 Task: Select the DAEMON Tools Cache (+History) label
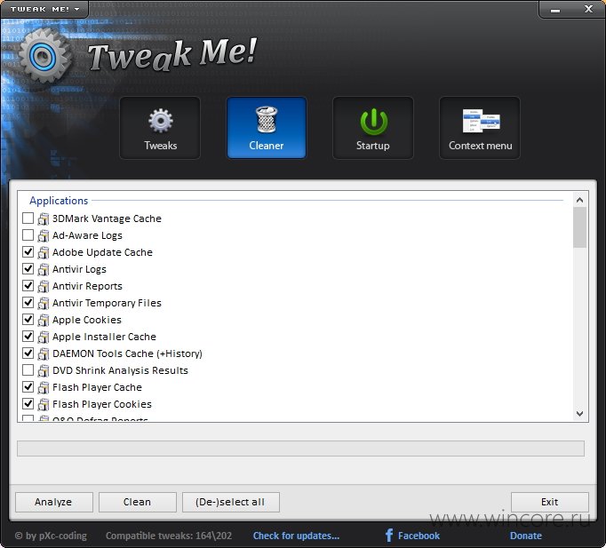pos(127,353)
